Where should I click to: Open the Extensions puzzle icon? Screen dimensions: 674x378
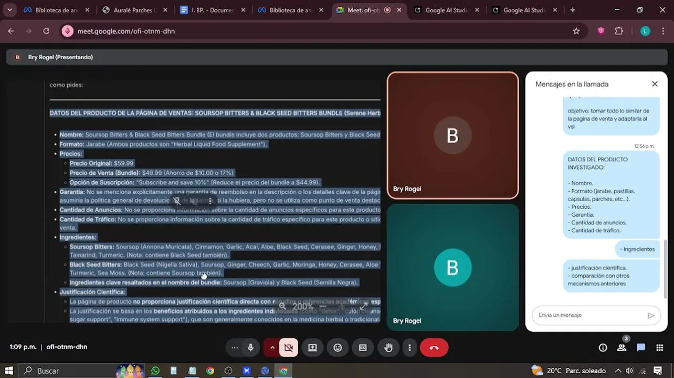click(619, 31)
